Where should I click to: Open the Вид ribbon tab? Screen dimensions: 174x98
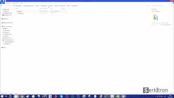click(x=22, y=3)
